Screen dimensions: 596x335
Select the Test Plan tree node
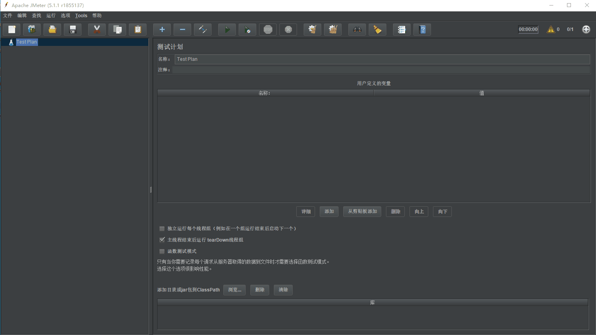tap(27, 42)
